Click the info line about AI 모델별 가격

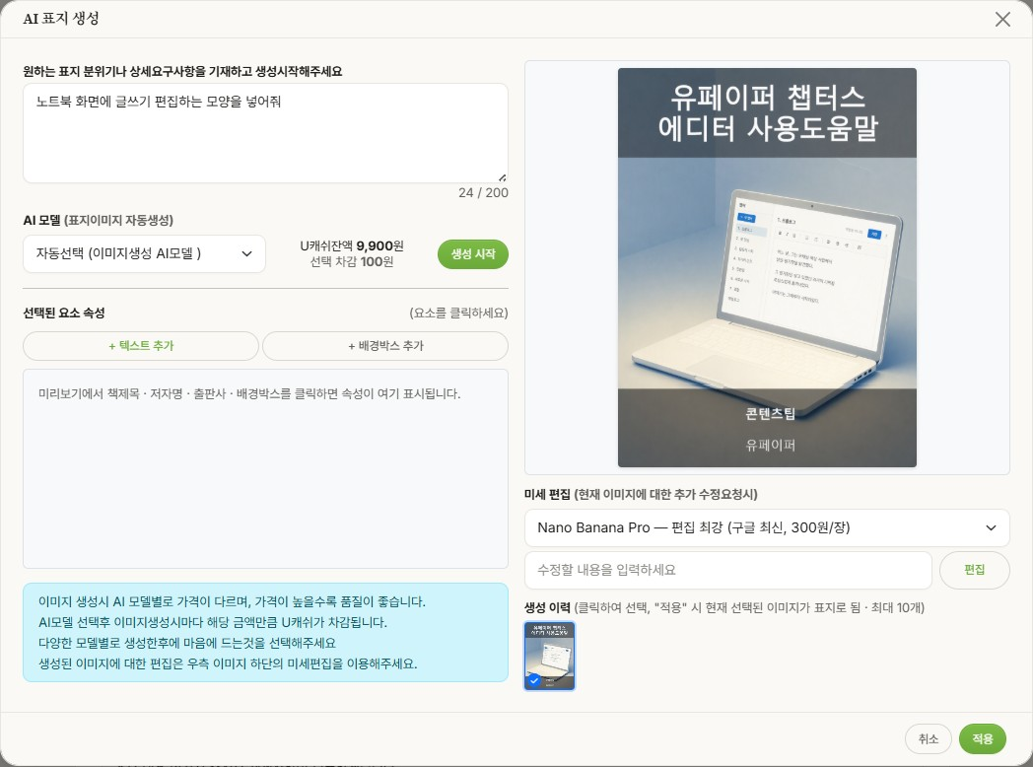pyautogui.click(x=232, y=601)
